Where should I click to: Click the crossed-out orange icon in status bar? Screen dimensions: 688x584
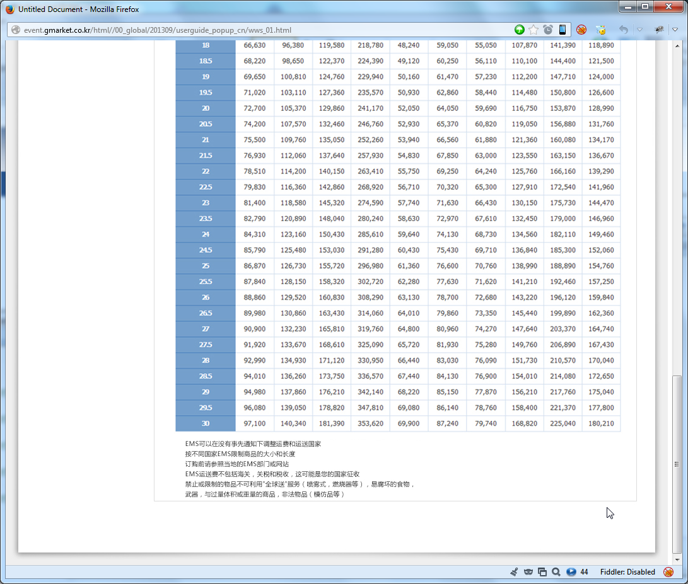pos(668,572)
